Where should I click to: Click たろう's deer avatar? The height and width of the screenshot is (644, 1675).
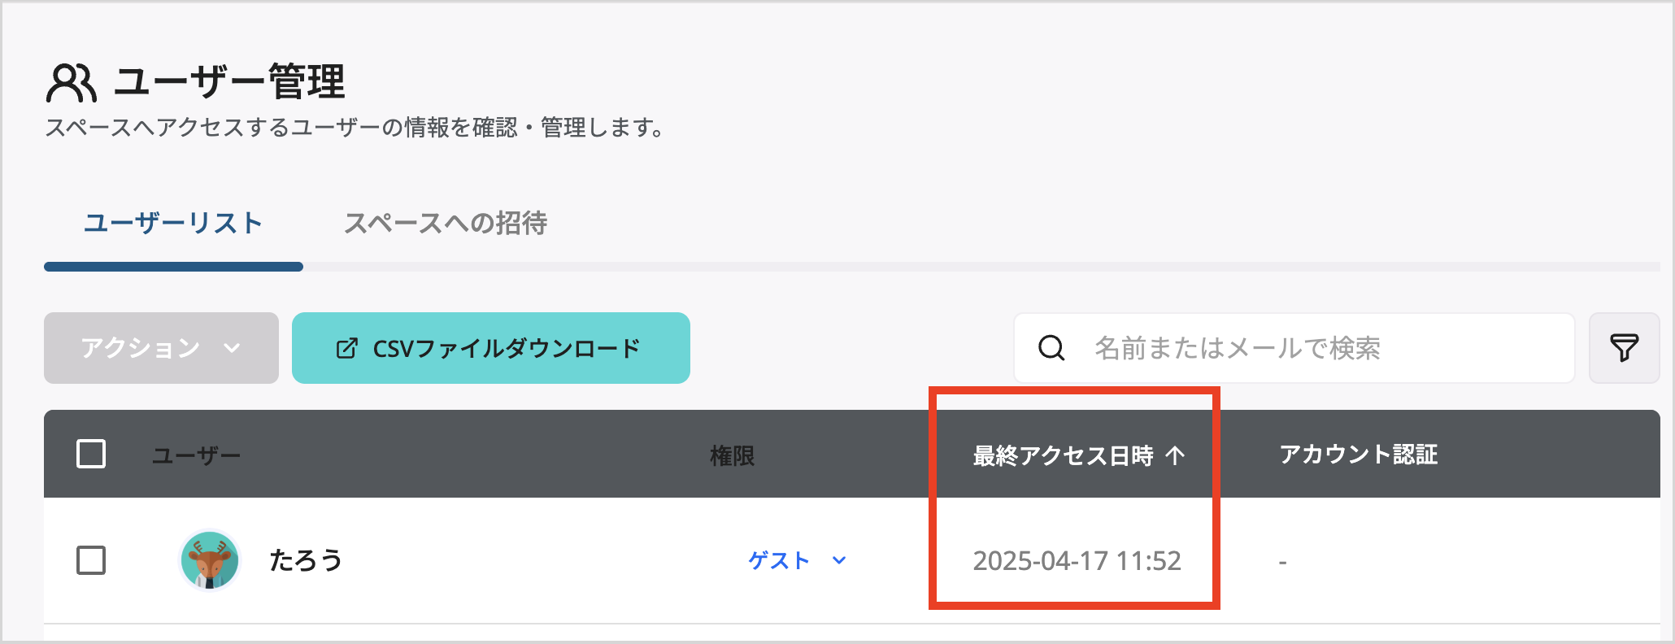210,560
